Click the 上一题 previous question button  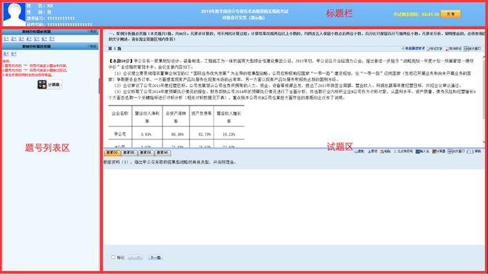(135, 257)
